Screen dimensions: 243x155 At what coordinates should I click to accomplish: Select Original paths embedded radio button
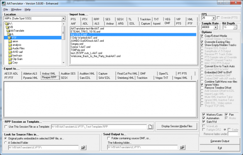(6, 138)
